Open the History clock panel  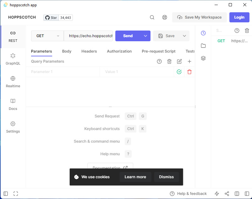[x=203, y=33]
